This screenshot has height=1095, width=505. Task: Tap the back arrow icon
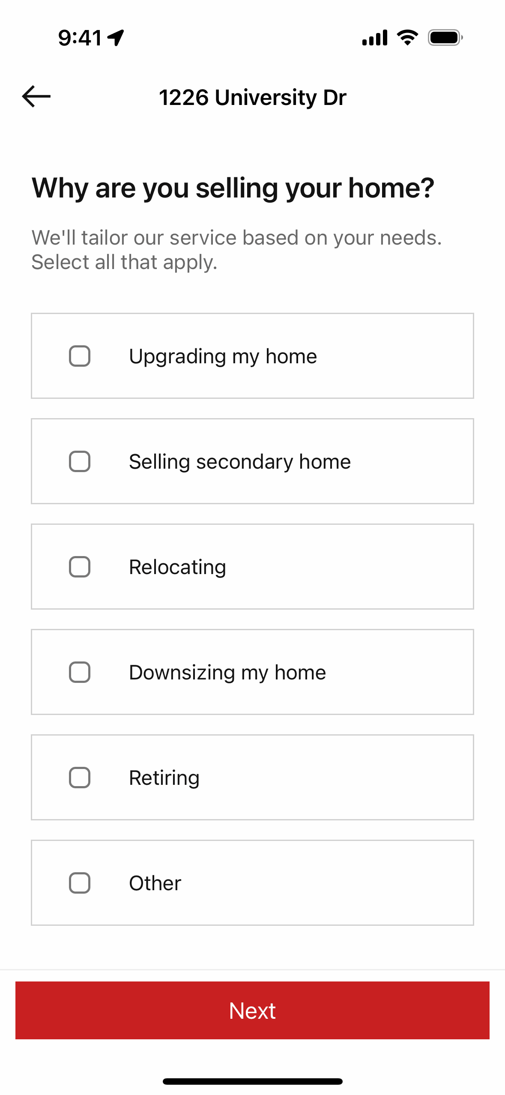pos(36,96)
